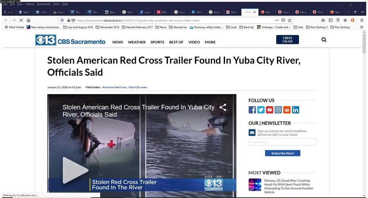The image size is (368, 198).
Task: Click the newsletter Email address field
Action: 282,142
